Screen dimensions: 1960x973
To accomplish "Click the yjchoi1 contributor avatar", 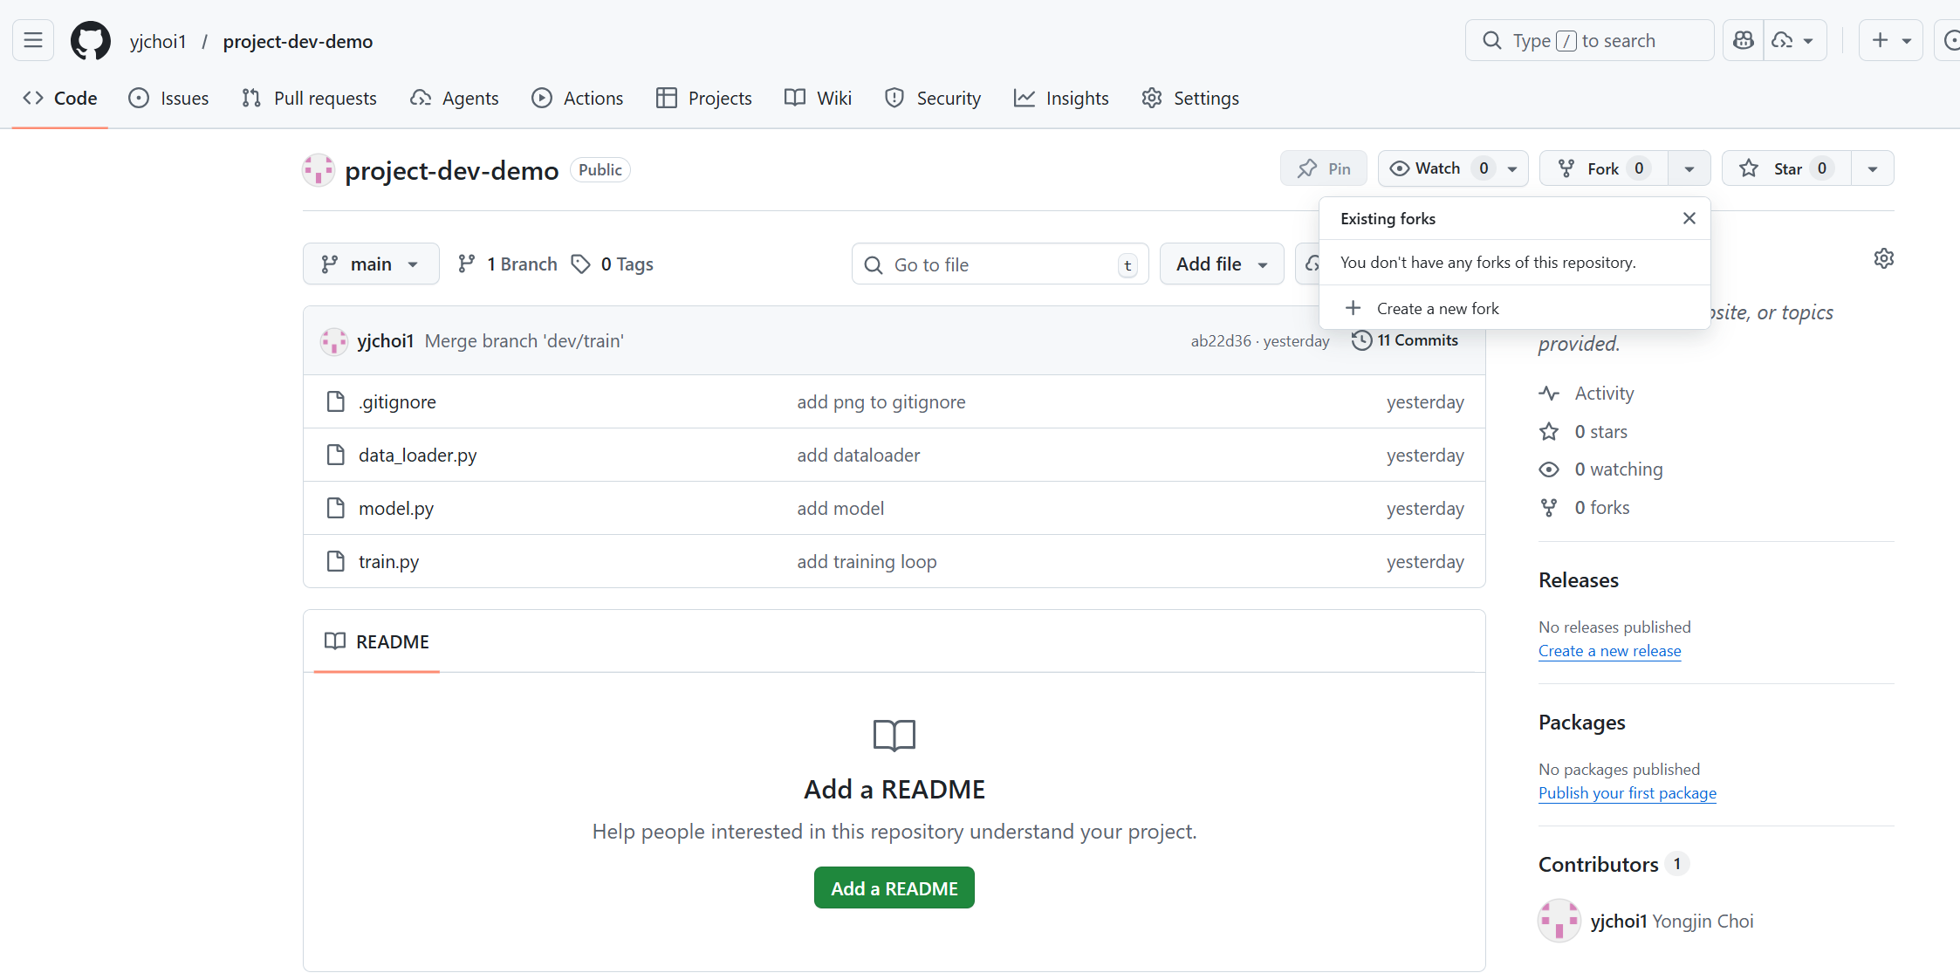I will pos(1559,921).
